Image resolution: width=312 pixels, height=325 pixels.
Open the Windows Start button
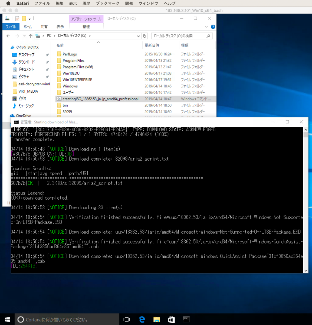tap(7, 319)
